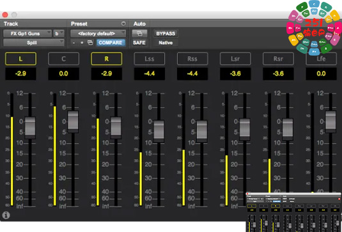Open the Spill plug-in selector
The image size is (342, 232).
coord(34,43)
